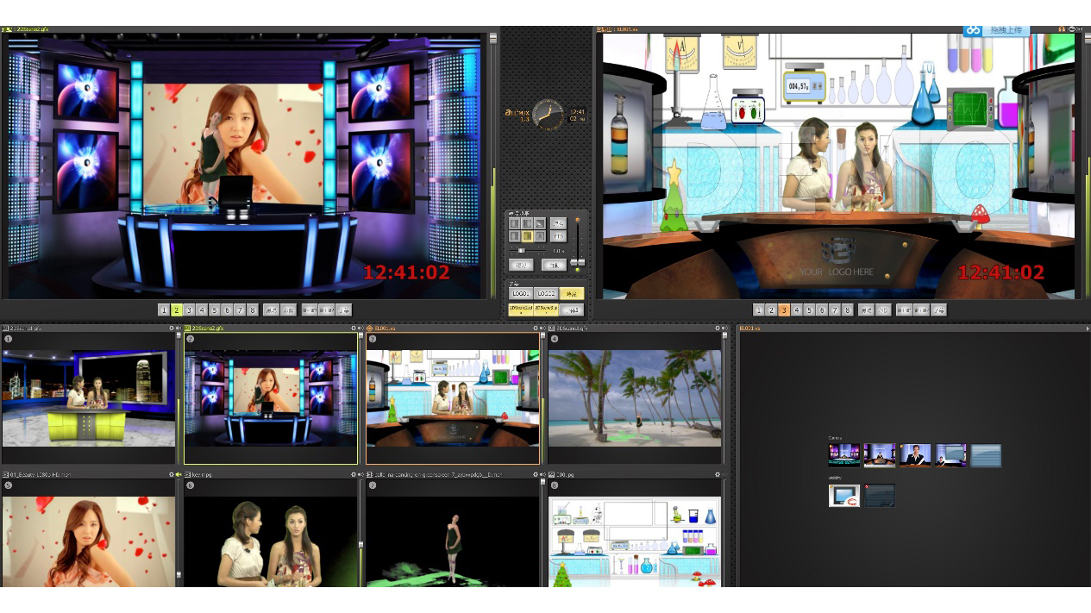This screenshot has height=613, width=1091.
Task: Click the EL001.vs header of right panel
Action: [x=752, y=328]
